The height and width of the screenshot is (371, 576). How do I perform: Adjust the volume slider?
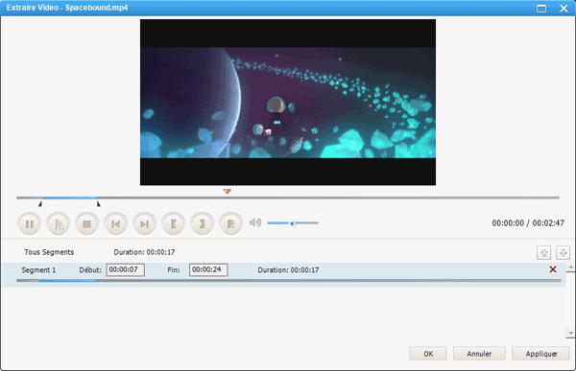point(293,223)
